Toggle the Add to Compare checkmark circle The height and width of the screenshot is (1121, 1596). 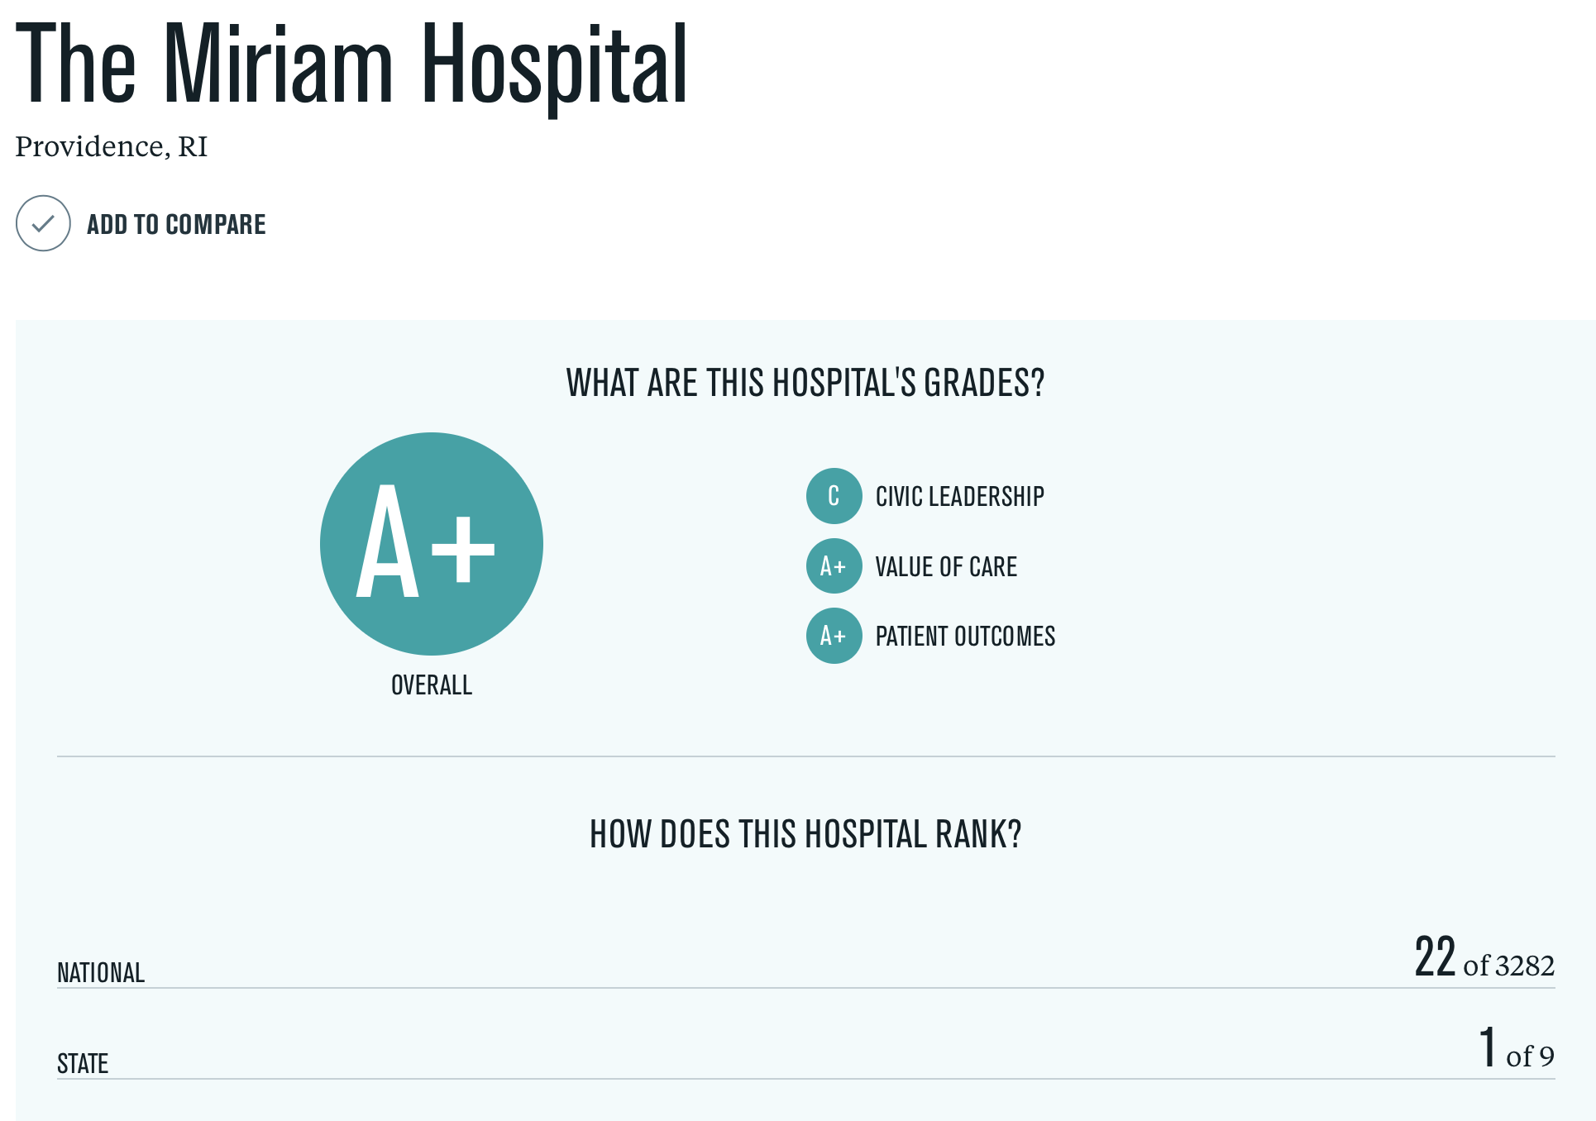click(x=43, y=223)
